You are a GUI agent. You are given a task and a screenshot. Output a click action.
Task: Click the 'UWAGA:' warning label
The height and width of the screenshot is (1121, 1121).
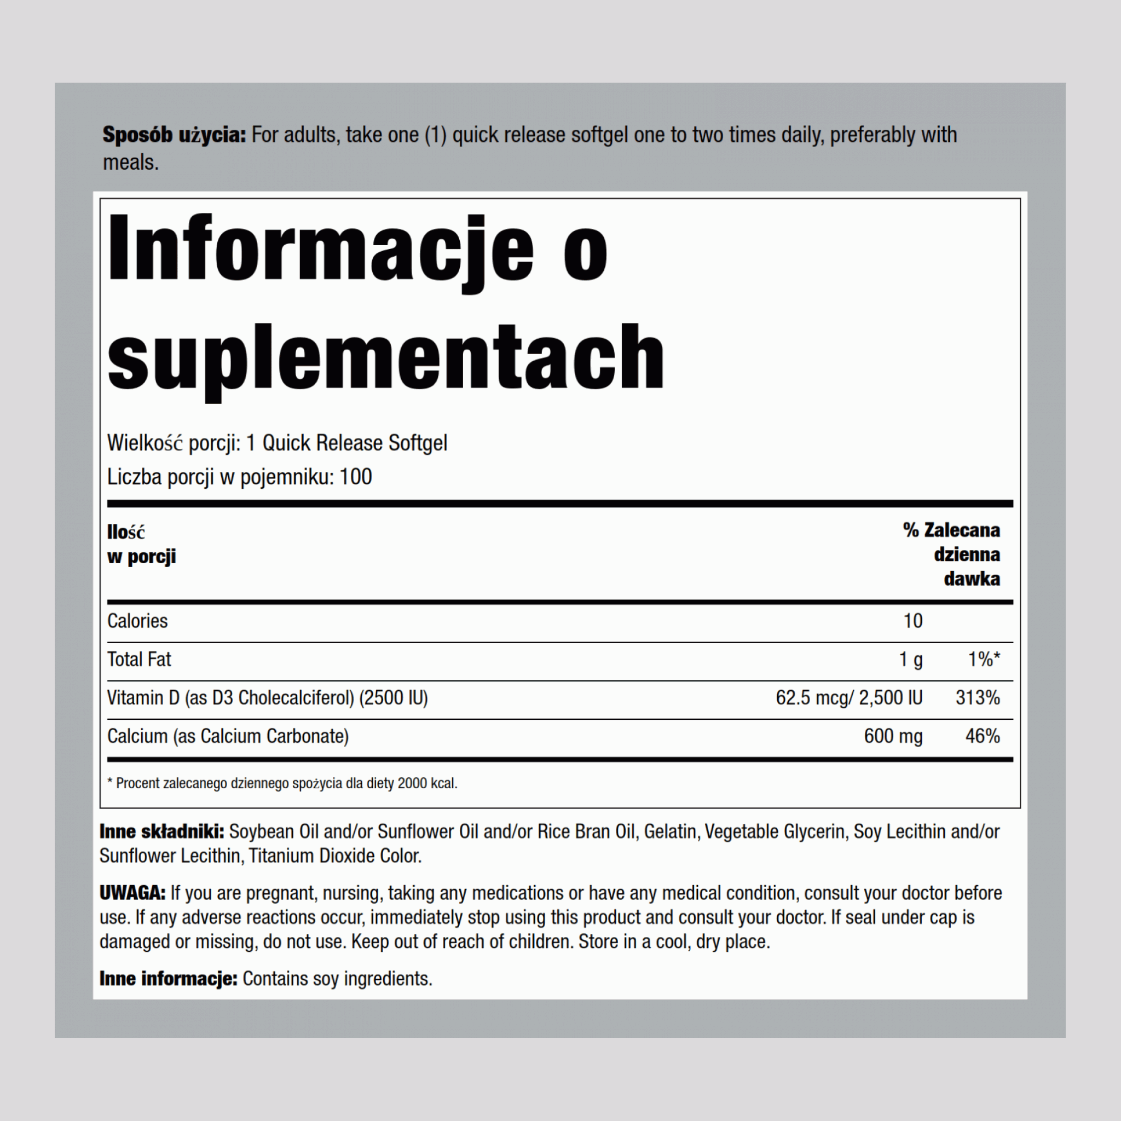pos(132,893)
